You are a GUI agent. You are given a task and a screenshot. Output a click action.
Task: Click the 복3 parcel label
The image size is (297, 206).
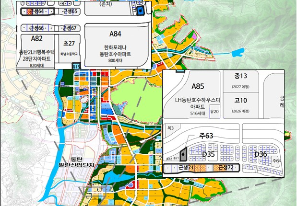(170, 128)
